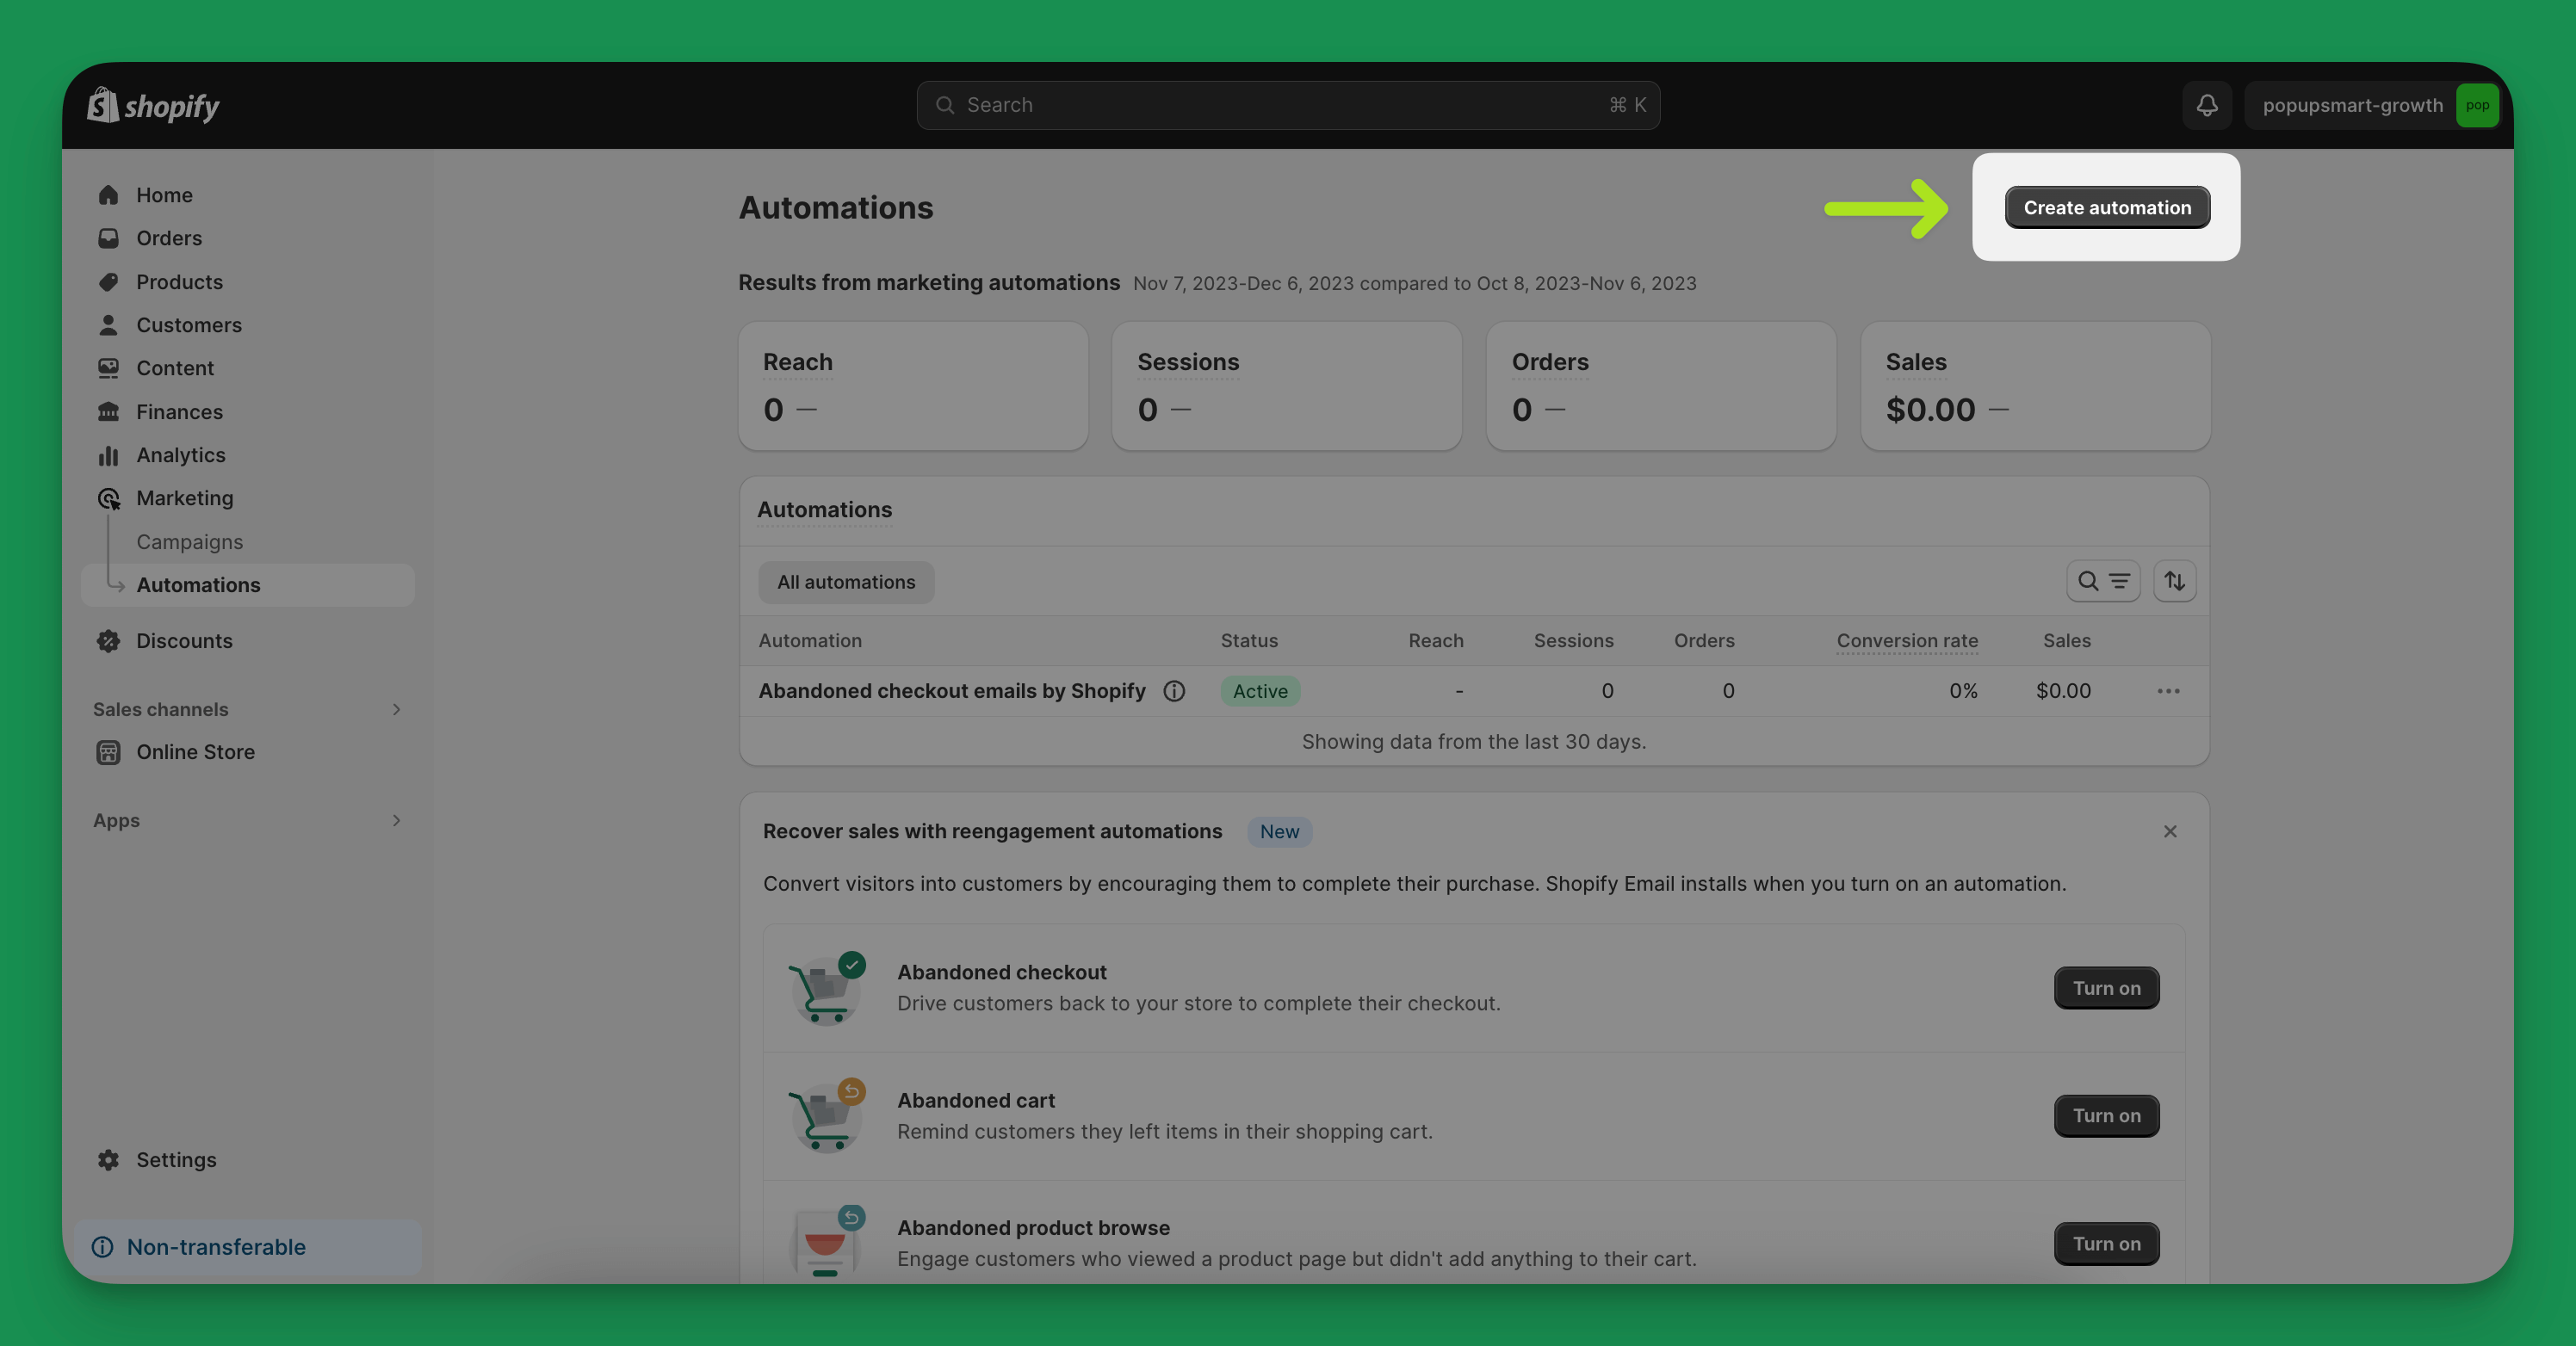Click the Orders inbox icon in the sidebar

(x=108, y=238)
